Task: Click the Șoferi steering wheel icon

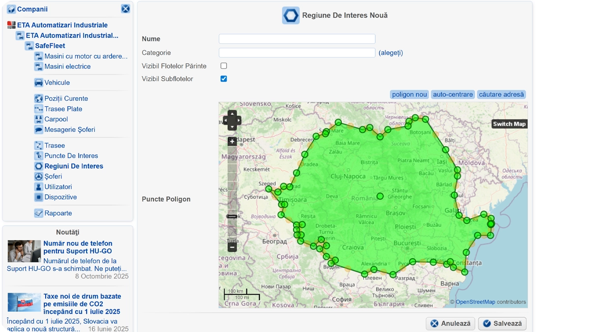Action: [38, 177]
